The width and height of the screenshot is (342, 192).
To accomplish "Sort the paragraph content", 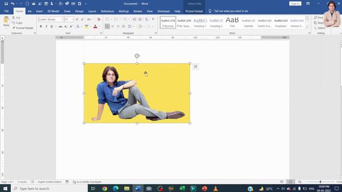I will click(x=147, y=19).
